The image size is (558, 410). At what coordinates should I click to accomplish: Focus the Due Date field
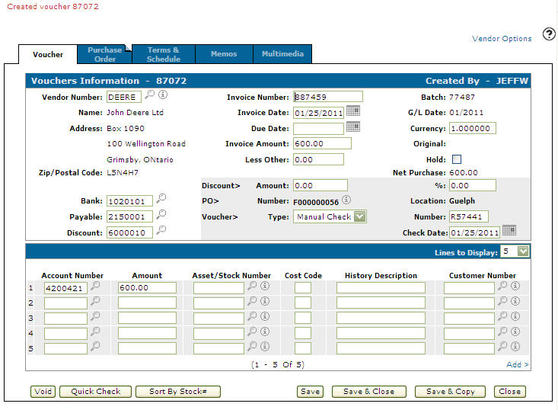pos(318,128)
